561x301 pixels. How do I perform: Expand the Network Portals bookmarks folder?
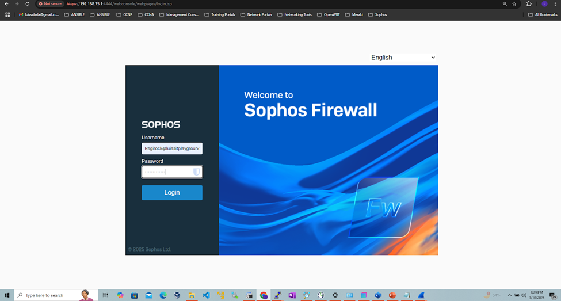coord(256,14)
